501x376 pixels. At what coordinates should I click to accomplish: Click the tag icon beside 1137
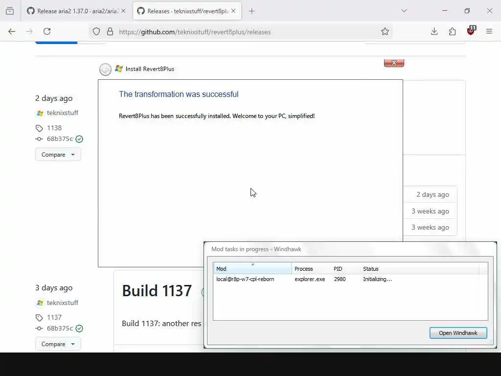click(x=39, y=317)
